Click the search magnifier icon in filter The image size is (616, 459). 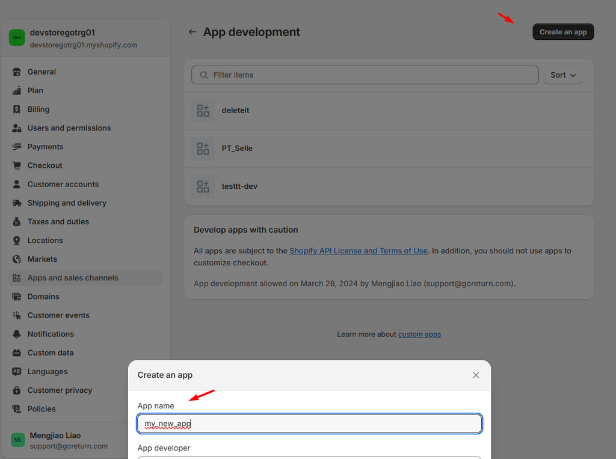[204, 75]
